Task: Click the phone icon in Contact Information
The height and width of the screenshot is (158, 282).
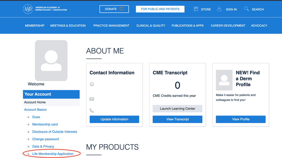Action: coord(92,111)
